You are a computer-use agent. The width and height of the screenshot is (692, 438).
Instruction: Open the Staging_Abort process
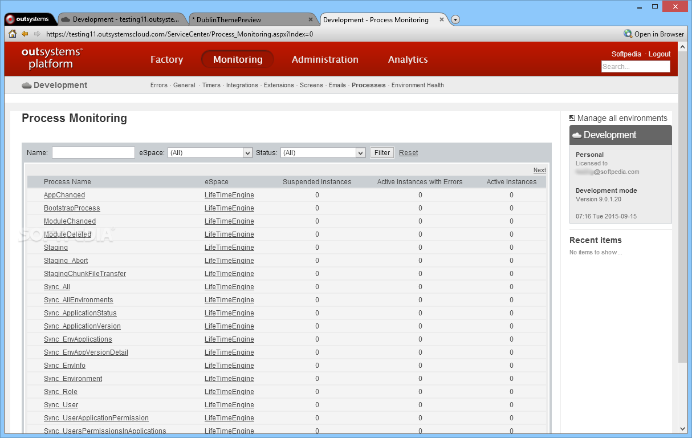(66, 261)
